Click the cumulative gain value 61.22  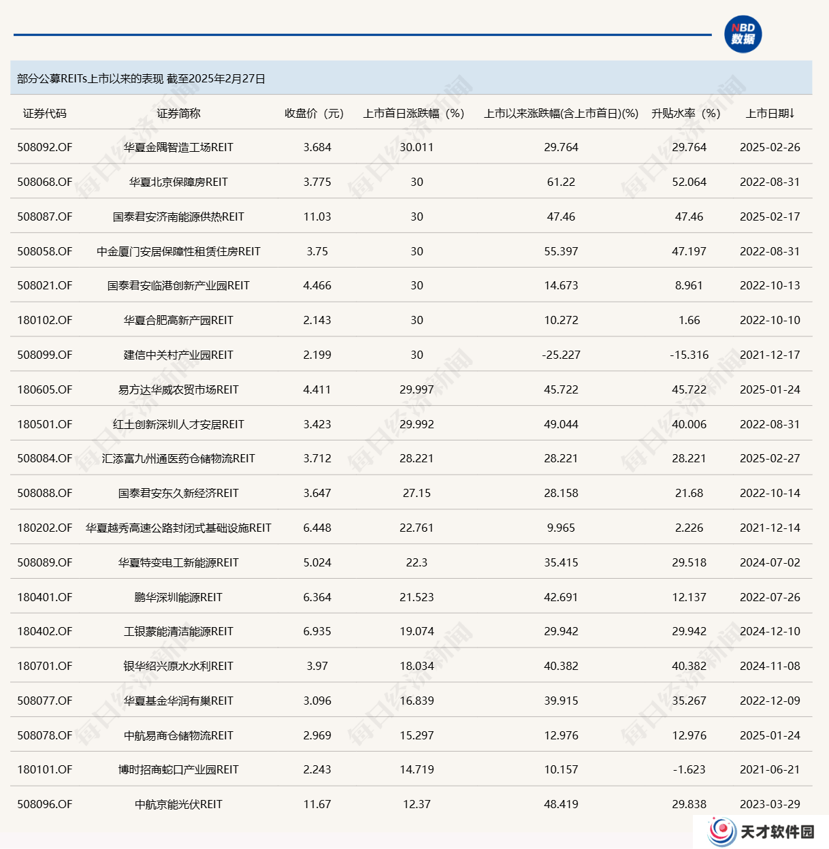pos(561,182)
